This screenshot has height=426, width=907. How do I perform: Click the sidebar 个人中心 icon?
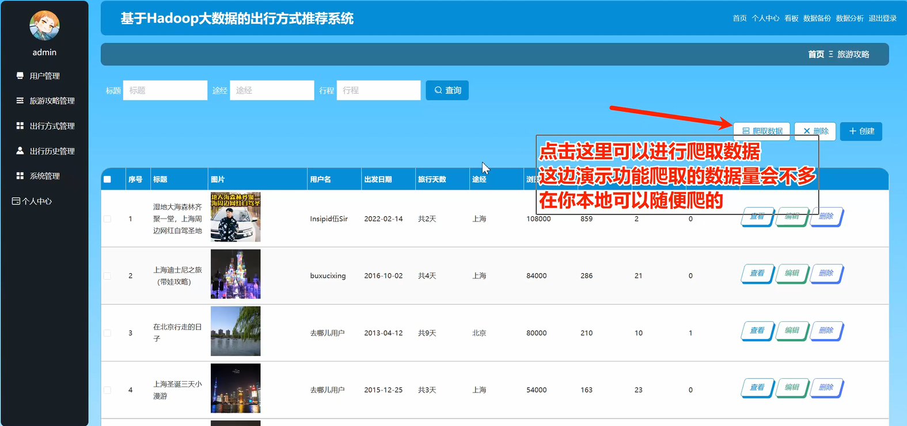coord(16,201)
